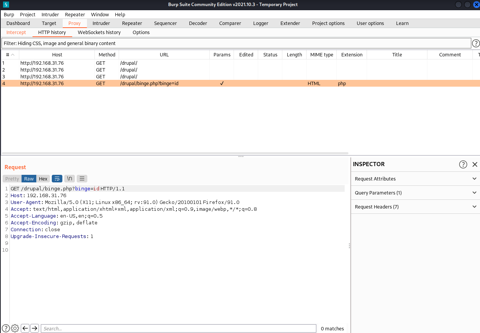The width and height of the screenshot is (480, 333).
Task: Sort by the Length column header
Action: [x=294, y=54]
